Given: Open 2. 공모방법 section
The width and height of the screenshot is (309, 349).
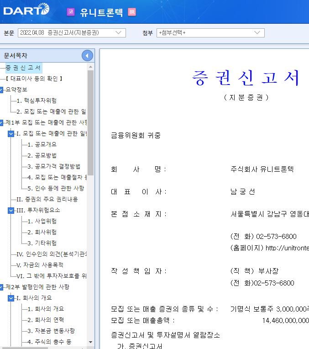Looking at the screenshot, I should 42,155.
